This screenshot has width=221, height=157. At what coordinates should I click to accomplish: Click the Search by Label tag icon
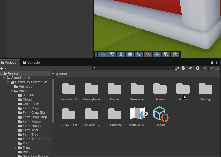(x=191, y=68)
